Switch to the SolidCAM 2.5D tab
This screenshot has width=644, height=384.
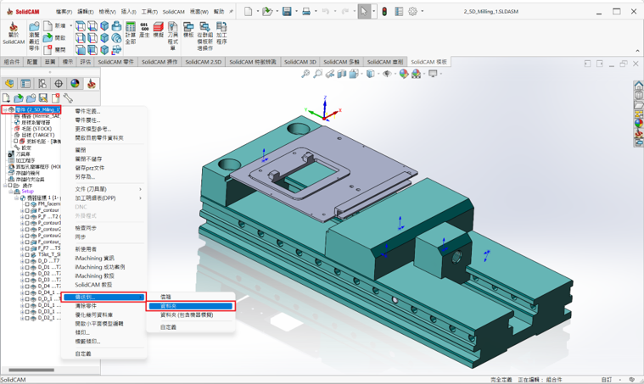(x=204, y=62)
